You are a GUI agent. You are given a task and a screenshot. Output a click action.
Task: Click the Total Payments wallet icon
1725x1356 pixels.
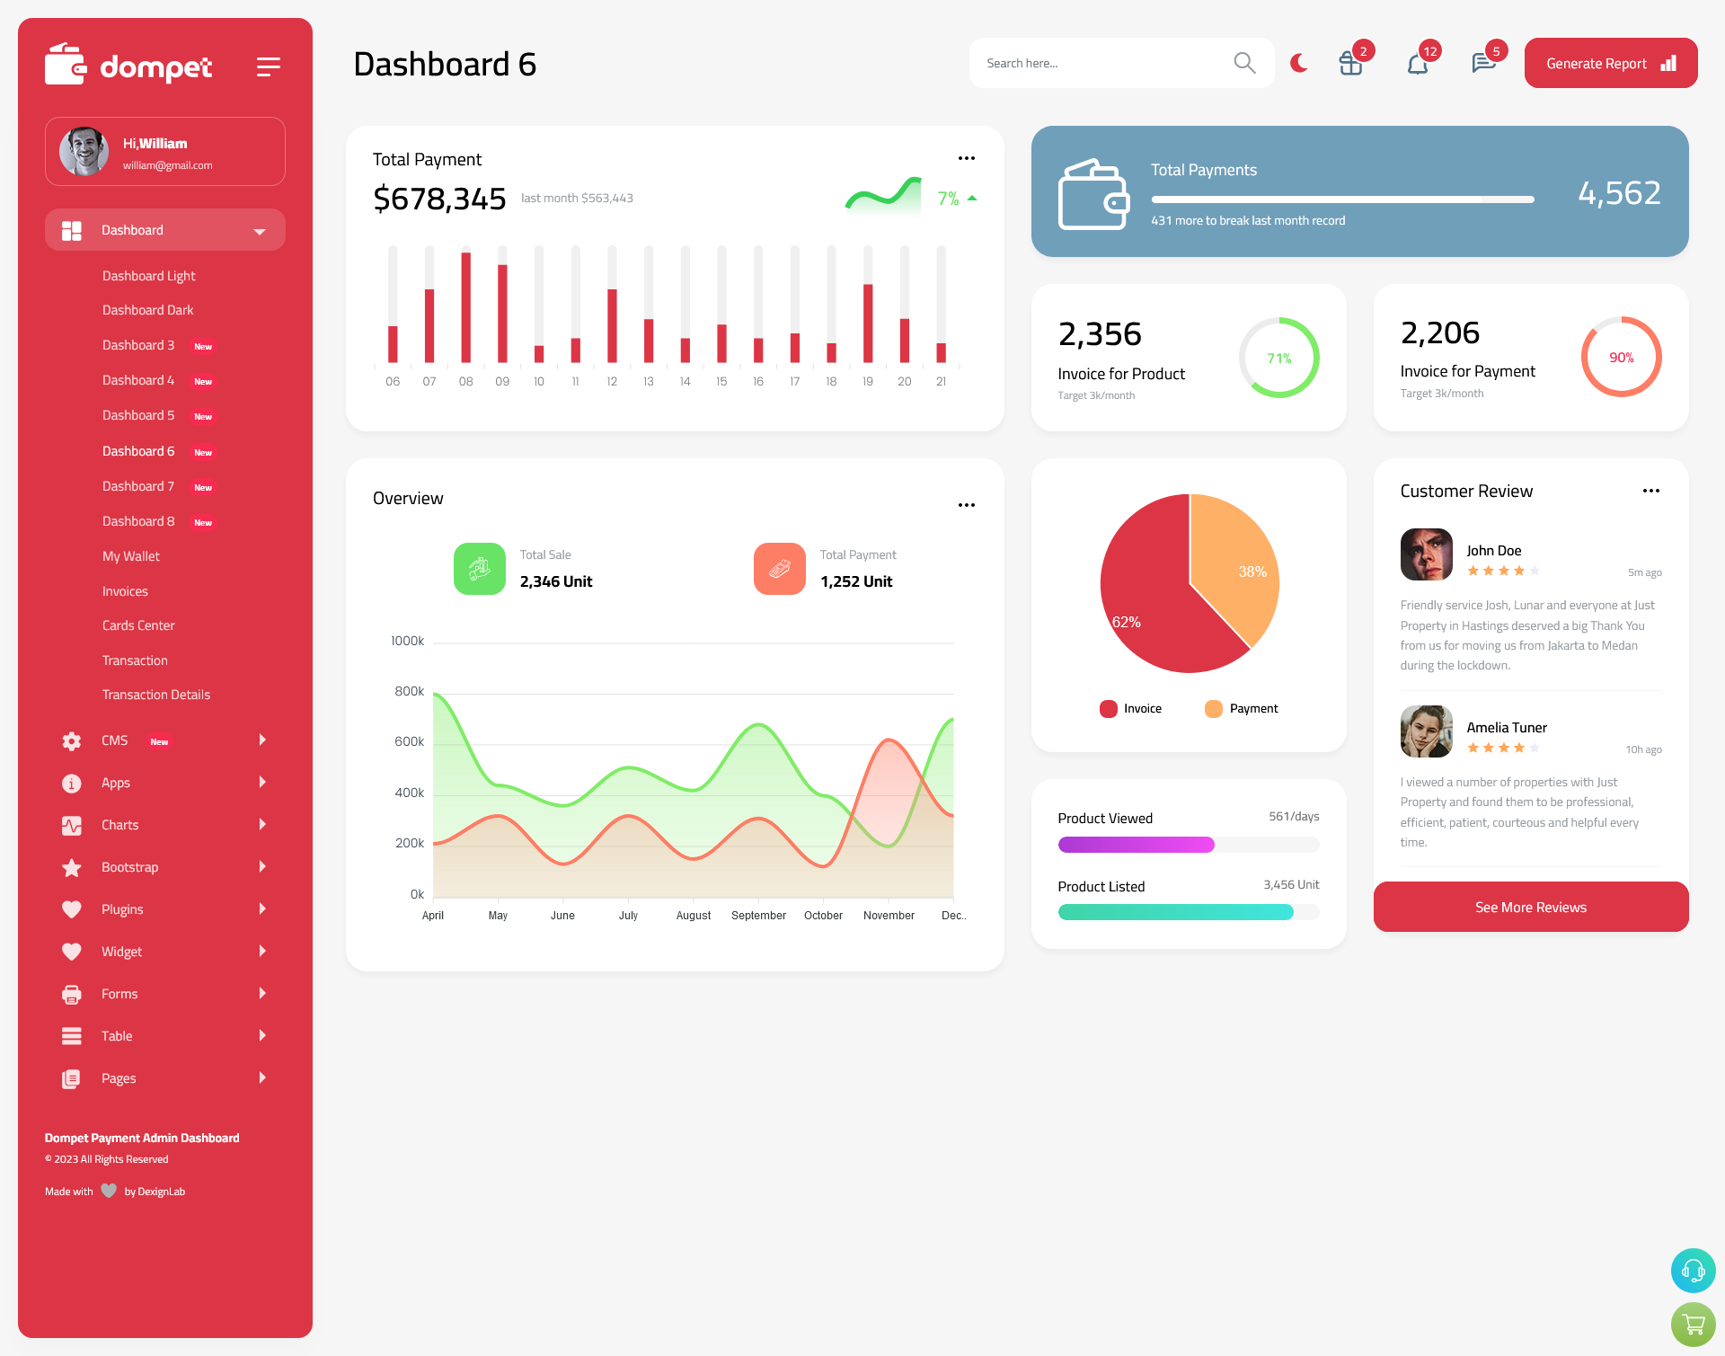(1095, 189)
